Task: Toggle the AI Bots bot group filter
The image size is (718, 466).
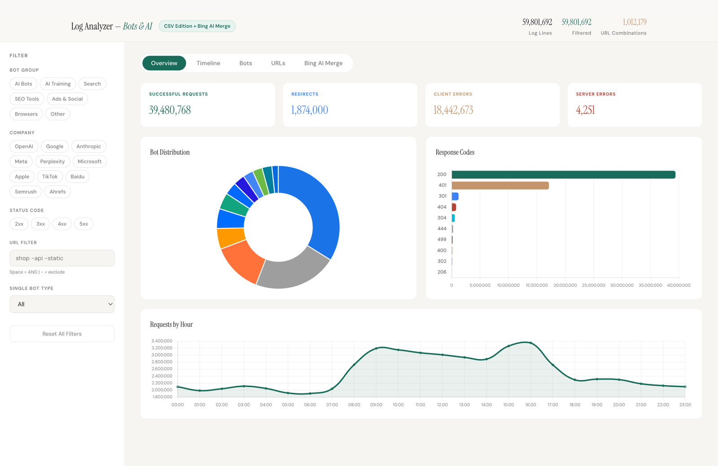Action: coord(23,83)
